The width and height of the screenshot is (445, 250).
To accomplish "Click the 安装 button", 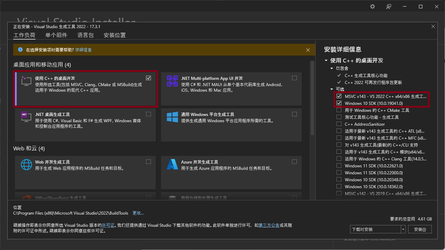I will pos(420,229).
